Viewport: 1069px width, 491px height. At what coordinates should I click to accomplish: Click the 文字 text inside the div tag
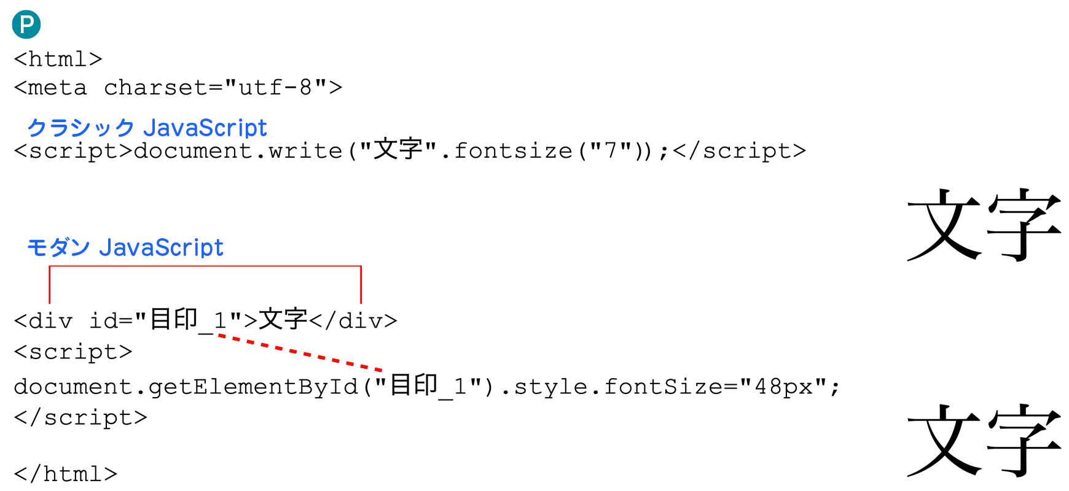click(283, 320)
